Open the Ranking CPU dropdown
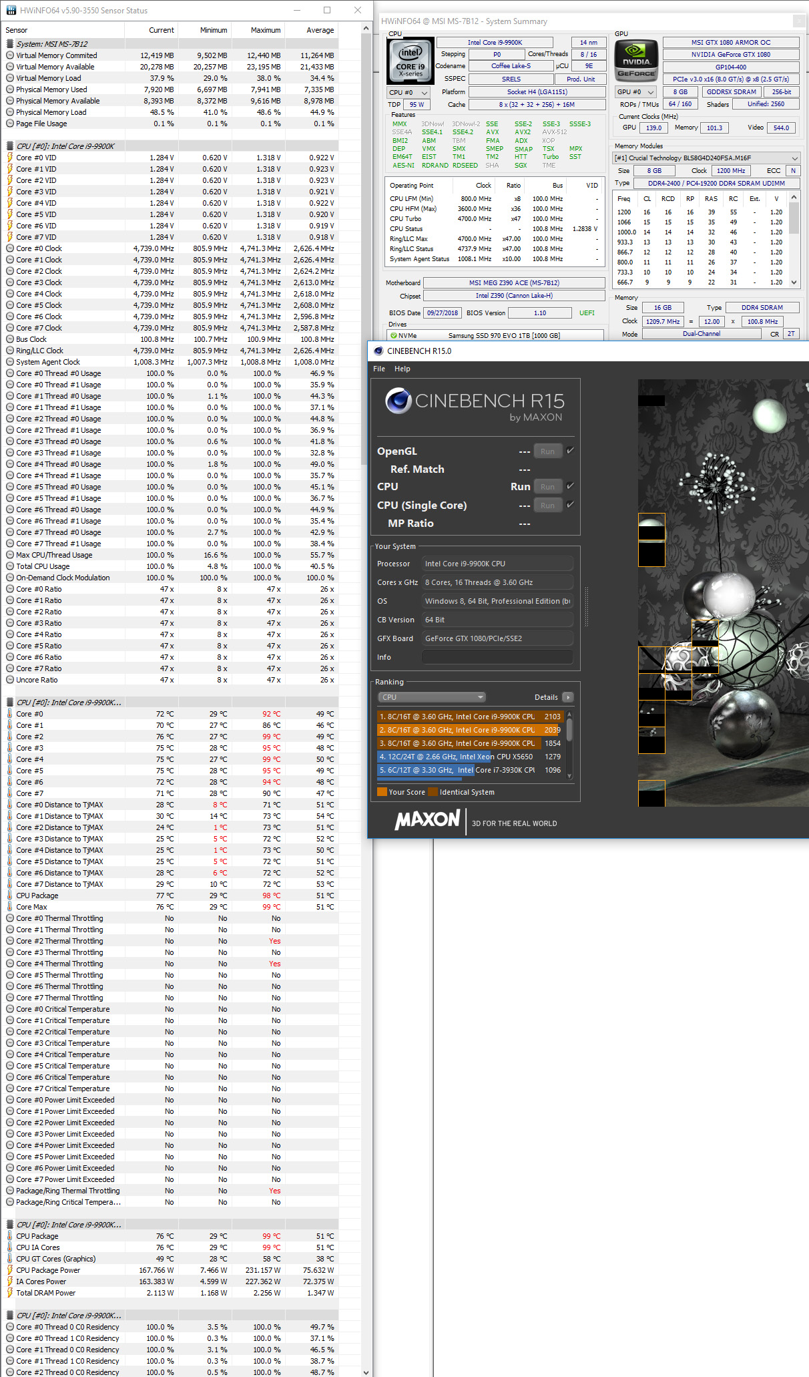Viewport: 809px width, 1377px height. 431,697
